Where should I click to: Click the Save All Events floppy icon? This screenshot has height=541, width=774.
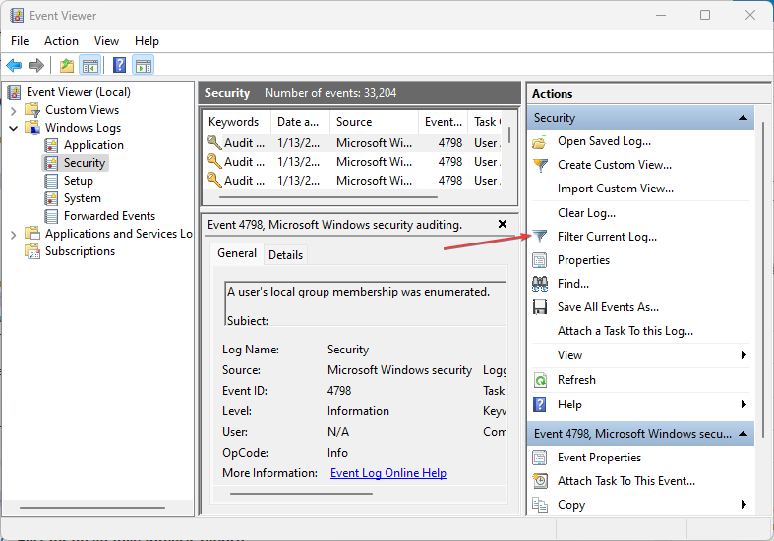pos(540,307)
